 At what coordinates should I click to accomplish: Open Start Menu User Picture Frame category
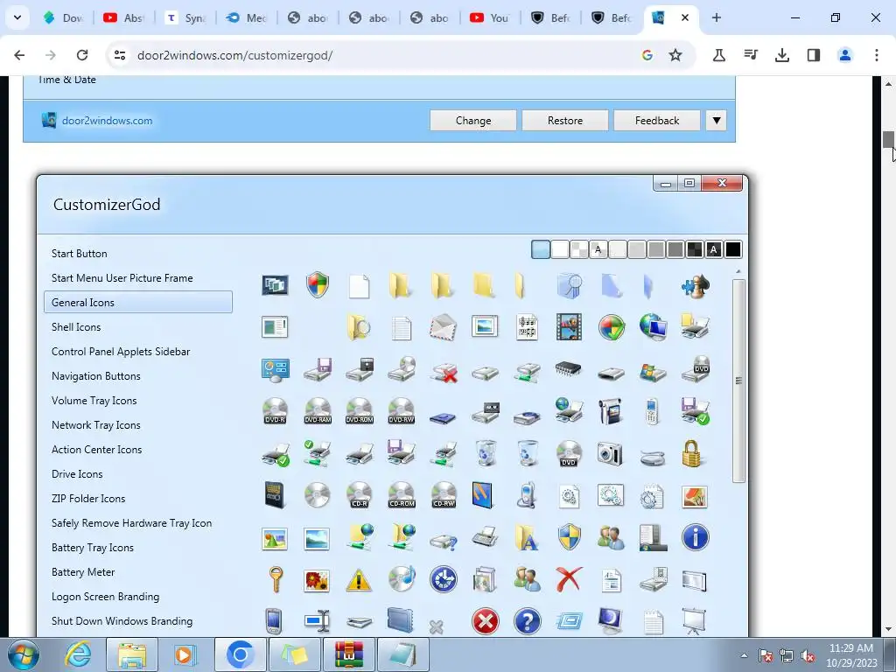[x=122, y=278]
